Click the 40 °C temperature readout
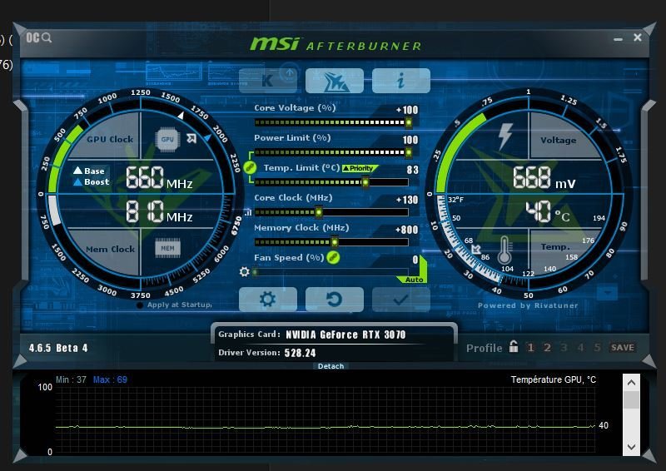This screenshot has height=471, width=666. click(548, 211)
